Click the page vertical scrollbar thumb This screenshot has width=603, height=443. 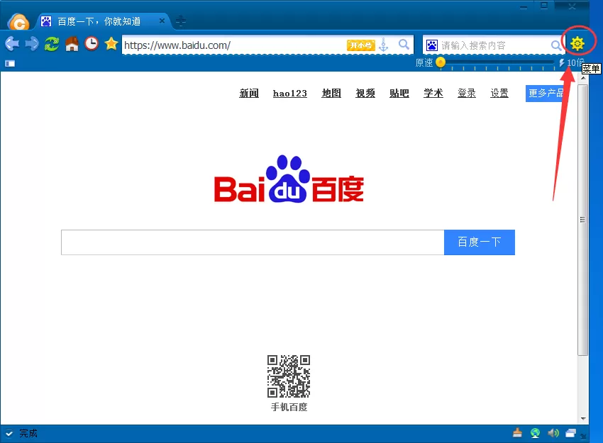coord(582,220)
